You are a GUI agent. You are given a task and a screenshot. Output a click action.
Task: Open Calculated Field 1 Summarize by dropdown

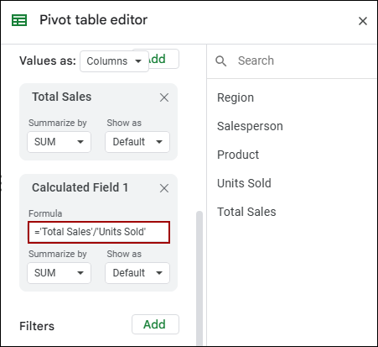[59, 273]
